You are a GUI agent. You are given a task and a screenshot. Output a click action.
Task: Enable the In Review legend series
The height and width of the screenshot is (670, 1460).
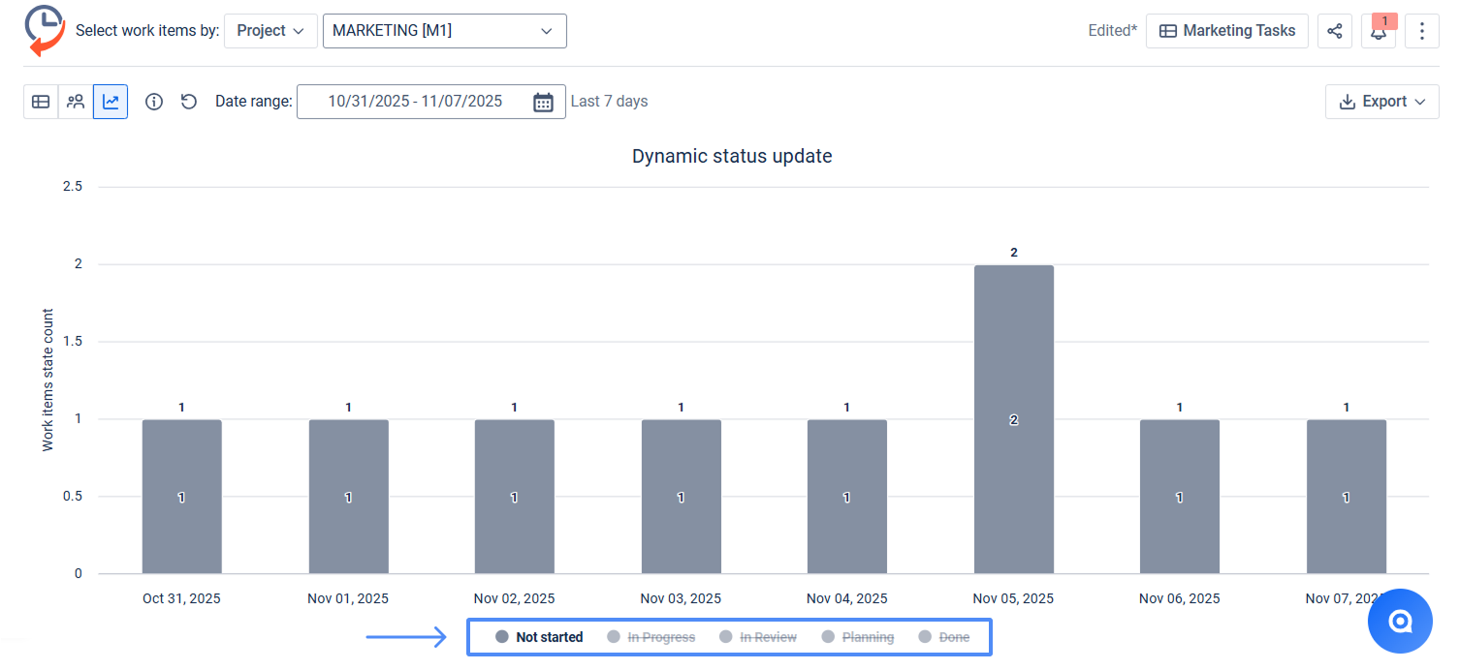[x=758, y=637]
